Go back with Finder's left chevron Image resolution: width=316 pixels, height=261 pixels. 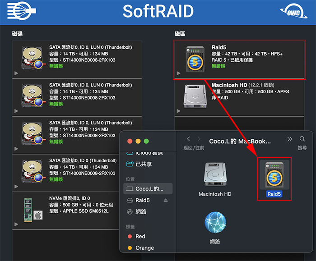tap(188, 139)
